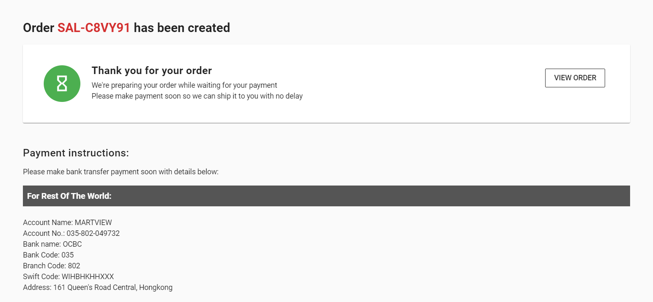Image resolution: width=653 pixels, height=302 pixels.
Task: Click the Queen's Road Central address line
Action: (98, 287)
